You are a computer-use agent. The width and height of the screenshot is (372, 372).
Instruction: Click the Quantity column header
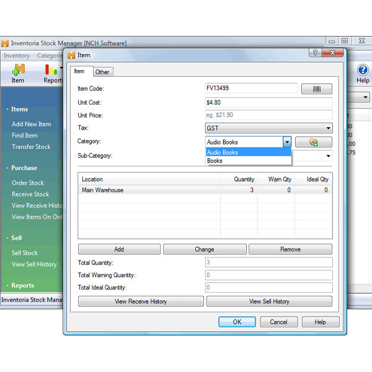point(239,179)
